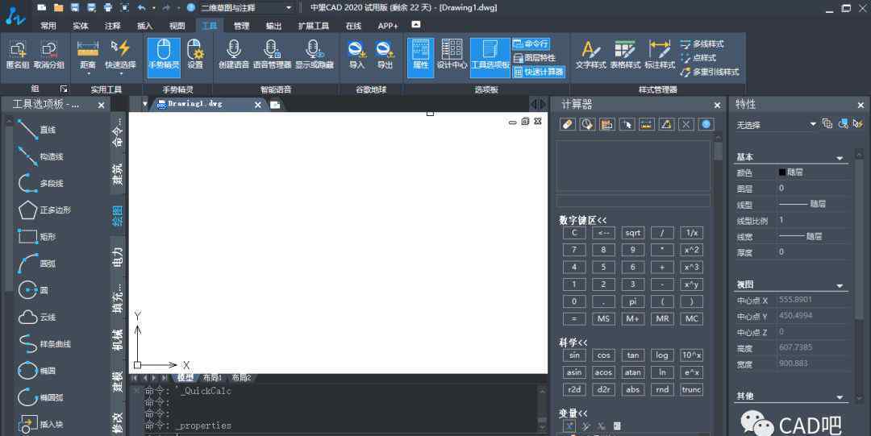Toggle PICKADD icon beside 无选择 dropdown
The image size is (871, 436).
(827, 124)
